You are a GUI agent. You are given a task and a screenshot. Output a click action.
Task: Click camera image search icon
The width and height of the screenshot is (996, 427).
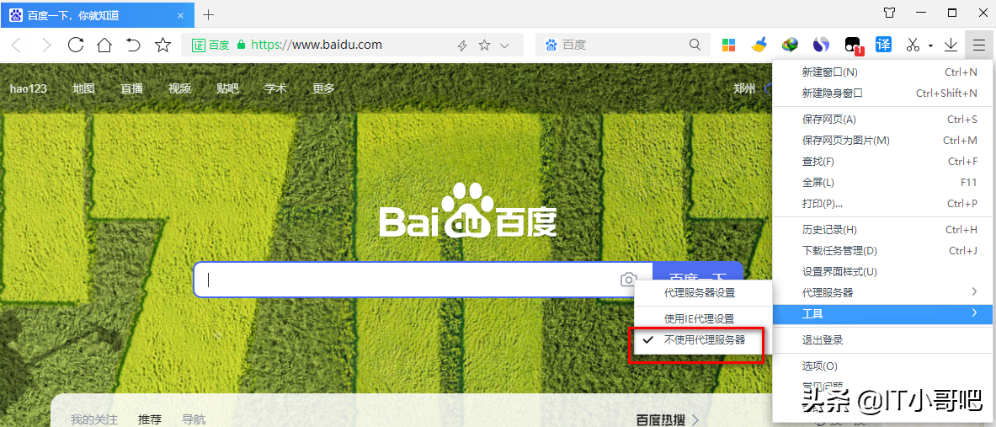629,280
